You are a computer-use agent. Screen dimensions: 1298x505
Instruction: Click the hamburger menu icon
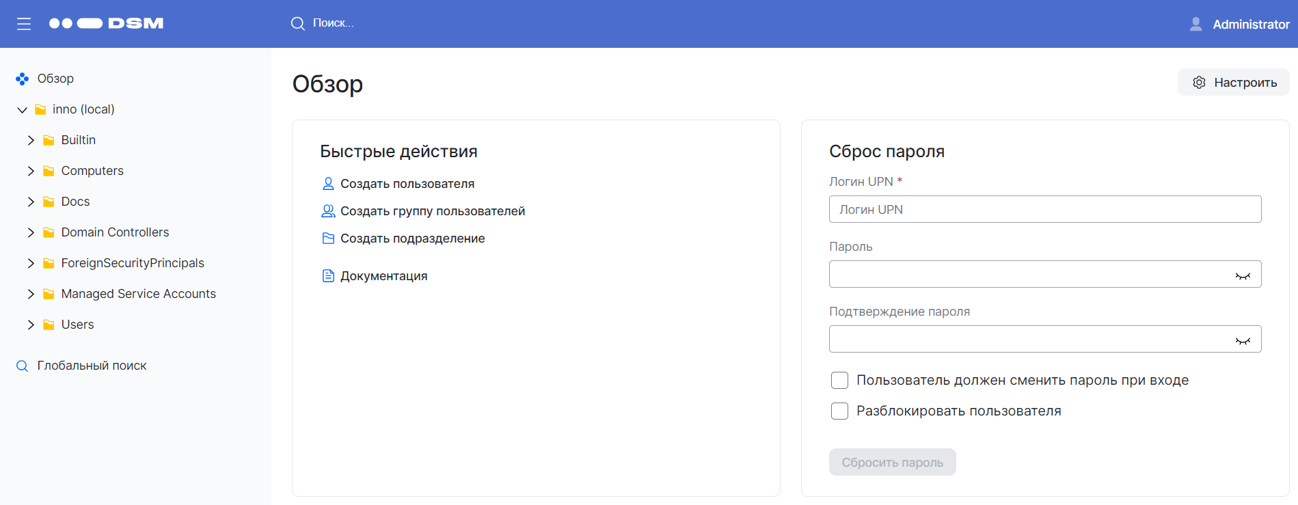pos(24,24)
